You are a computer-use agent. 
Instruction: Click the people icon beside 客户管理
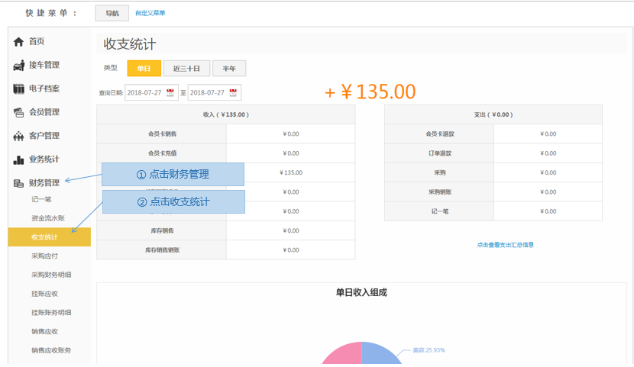pyautogui.click(x=19, y=137)
